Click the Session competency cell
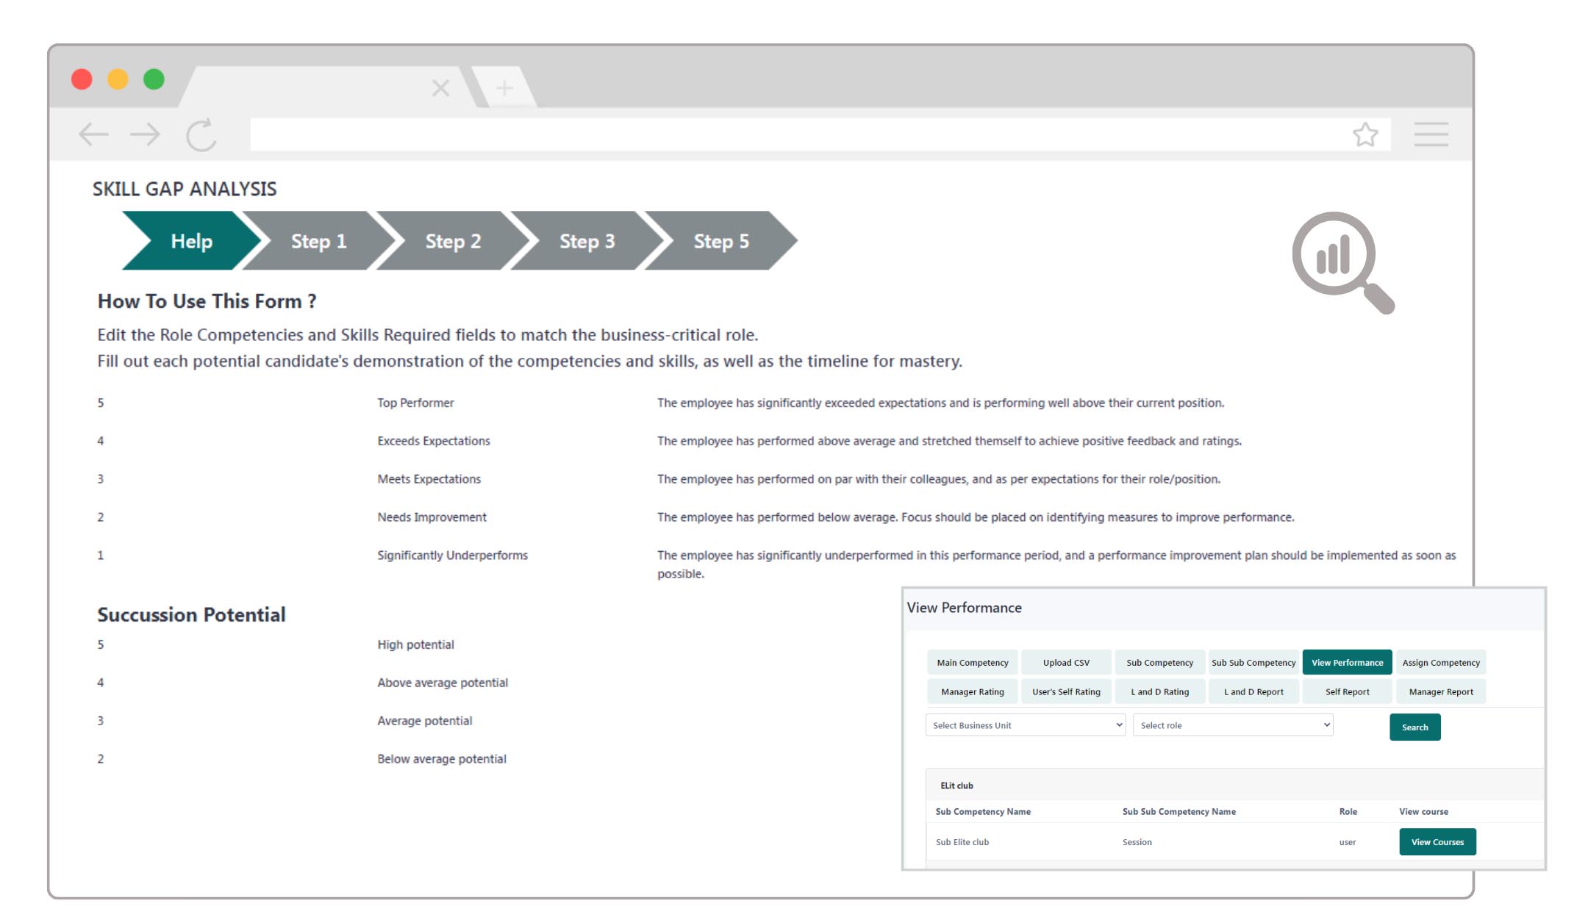 click(x=1137, y=842)
